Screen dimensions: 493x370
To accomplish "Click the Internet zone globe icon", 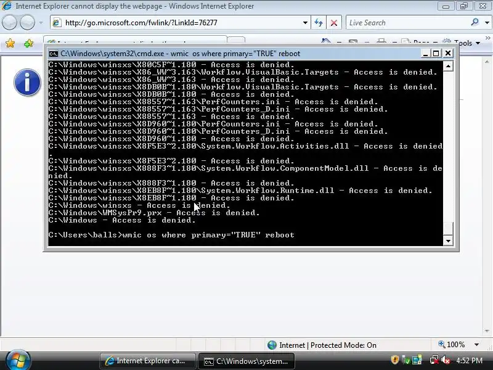I will click(272, 345).
